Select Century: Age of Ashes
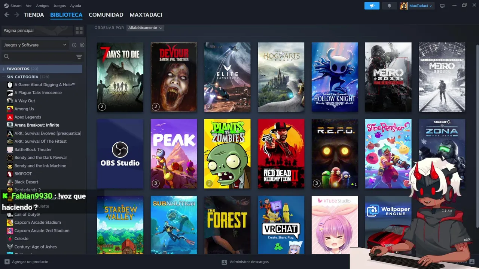The width and height of the screenshot is (479, 269). tap(36, 247)
